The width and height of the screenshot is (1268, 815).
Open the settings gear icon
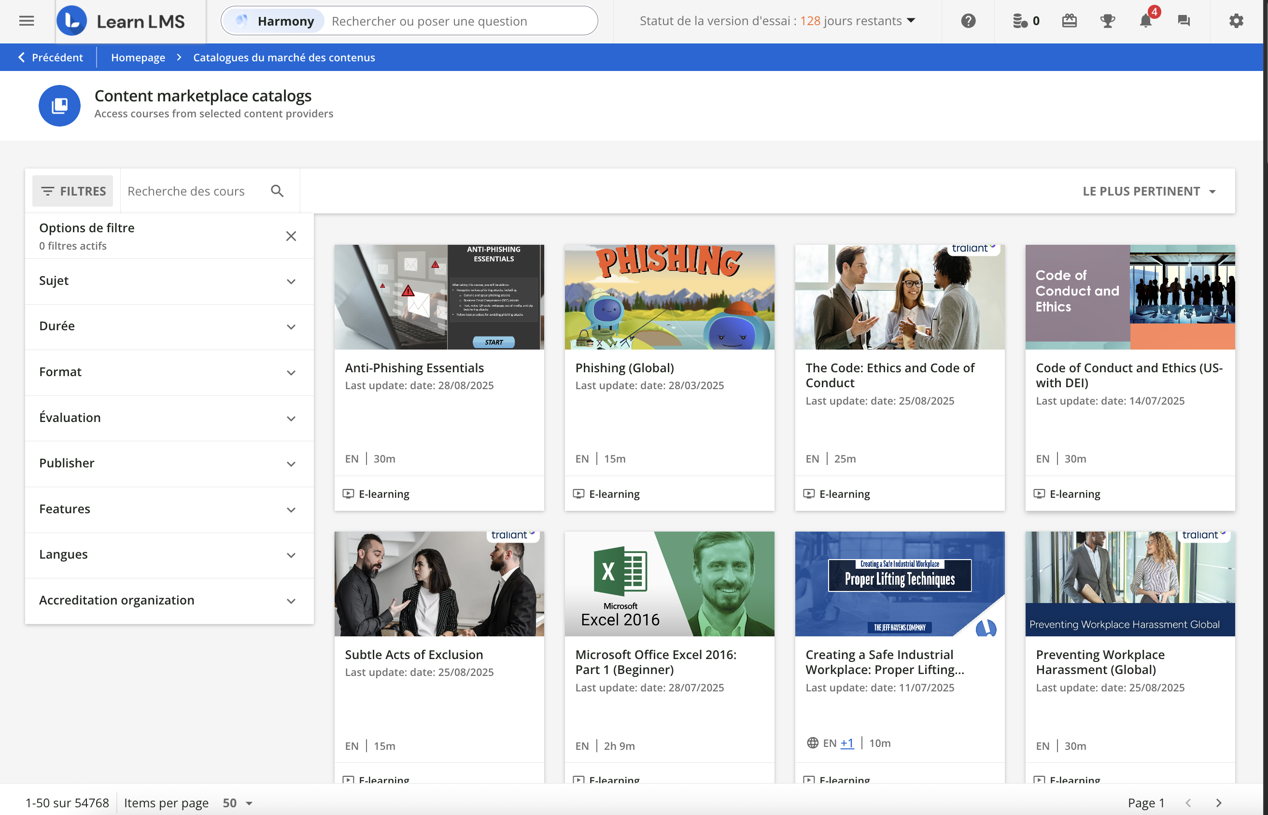(1236, 21)
